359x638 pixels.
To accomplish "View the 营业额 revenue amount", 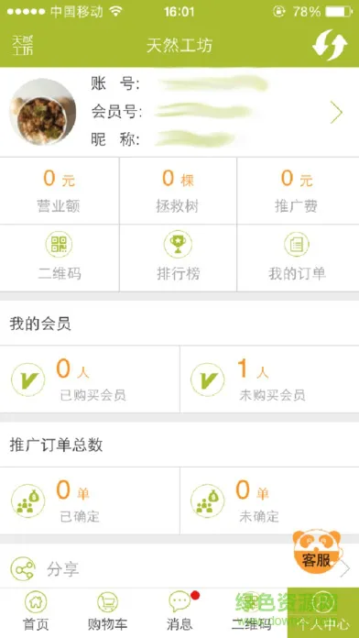I will click(60, 179).
